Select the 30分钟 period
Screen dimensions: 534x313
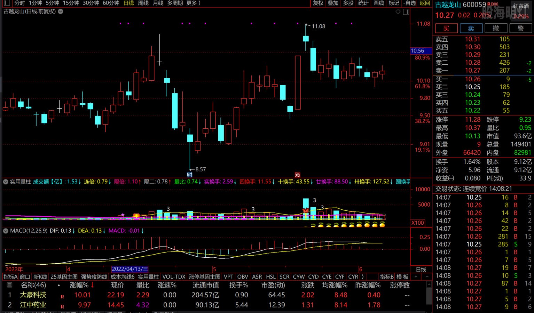pyautogui.click(x=91, y=3)
